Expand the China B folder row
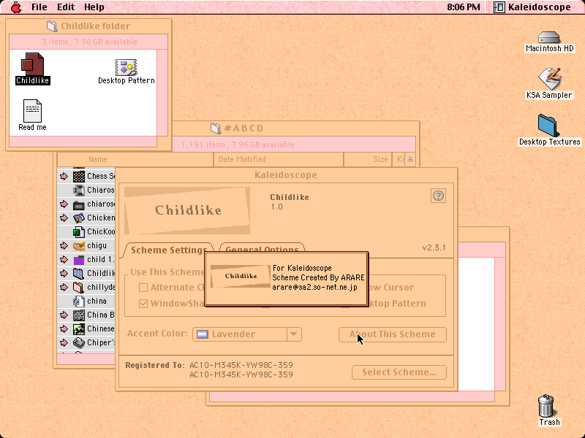 tap(64, 315)
